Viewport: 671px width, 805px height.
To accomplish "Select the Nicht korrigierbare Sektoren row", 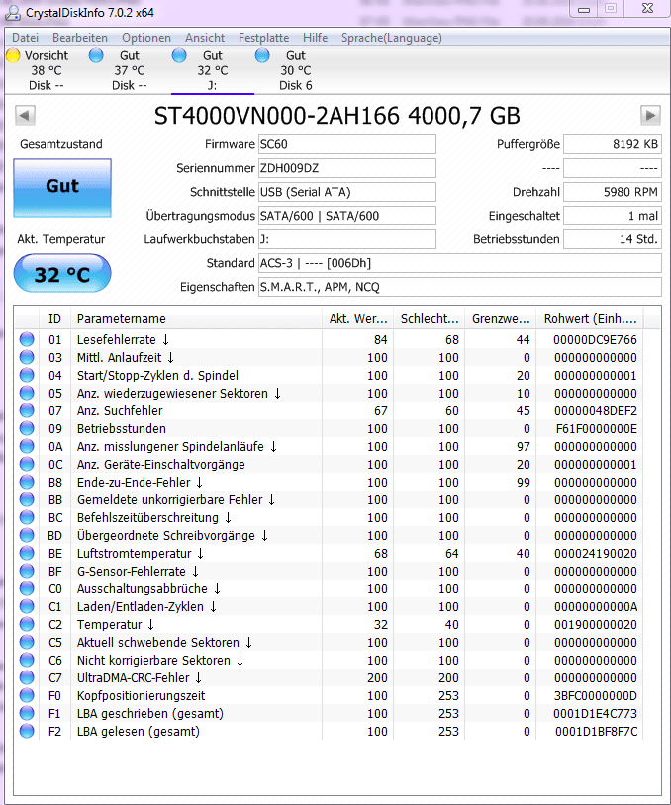I will pyautogui.click(x=329, y=660).
